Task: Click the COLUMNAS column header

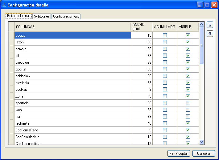Action: coord(72,27)
